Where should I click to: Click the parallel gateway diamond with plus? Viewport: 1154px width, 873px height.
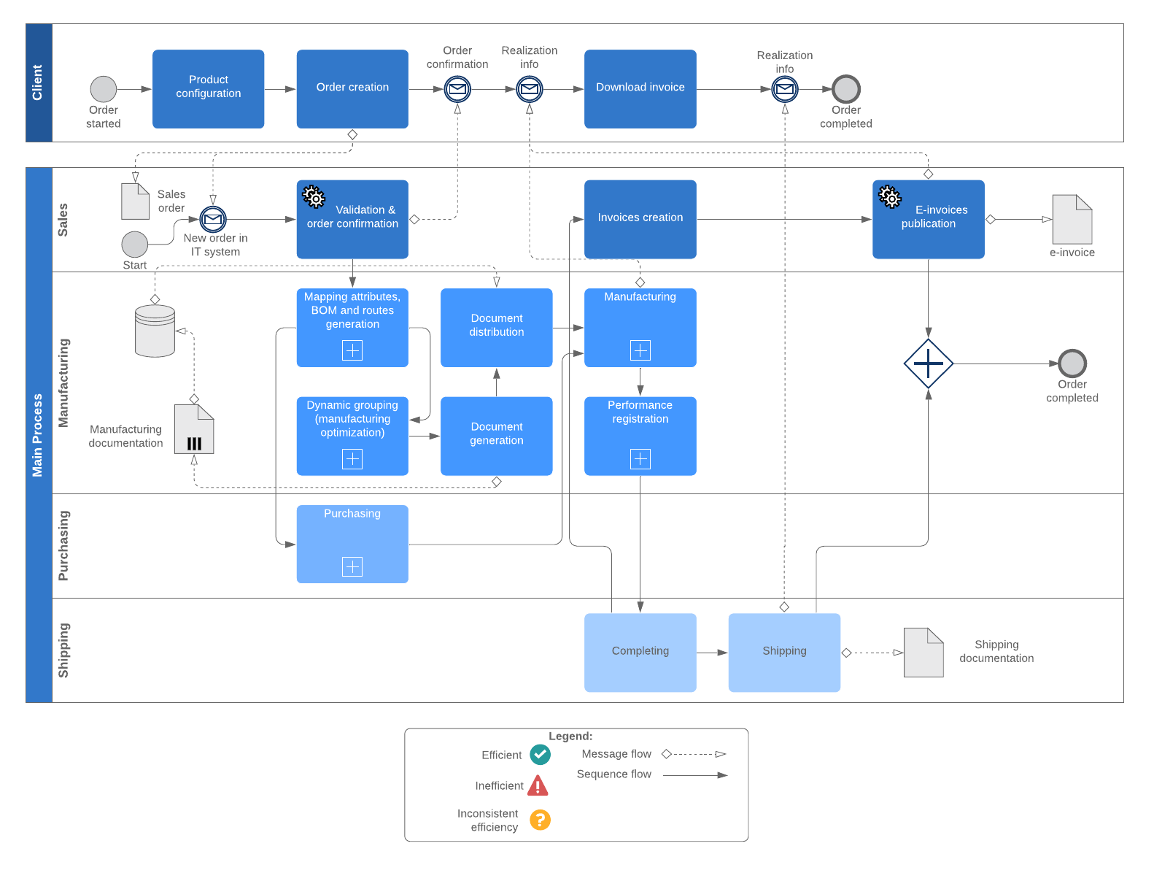click(x=928, y=364)
